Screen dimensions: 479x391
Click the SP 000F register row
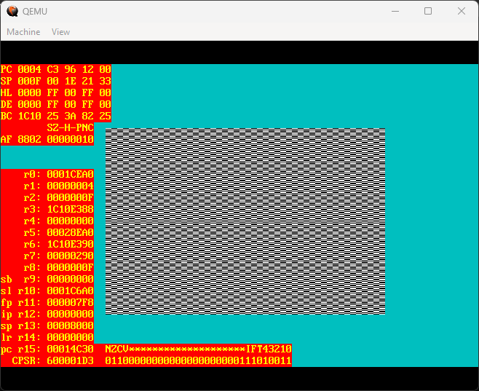click(x=56, y=82)
